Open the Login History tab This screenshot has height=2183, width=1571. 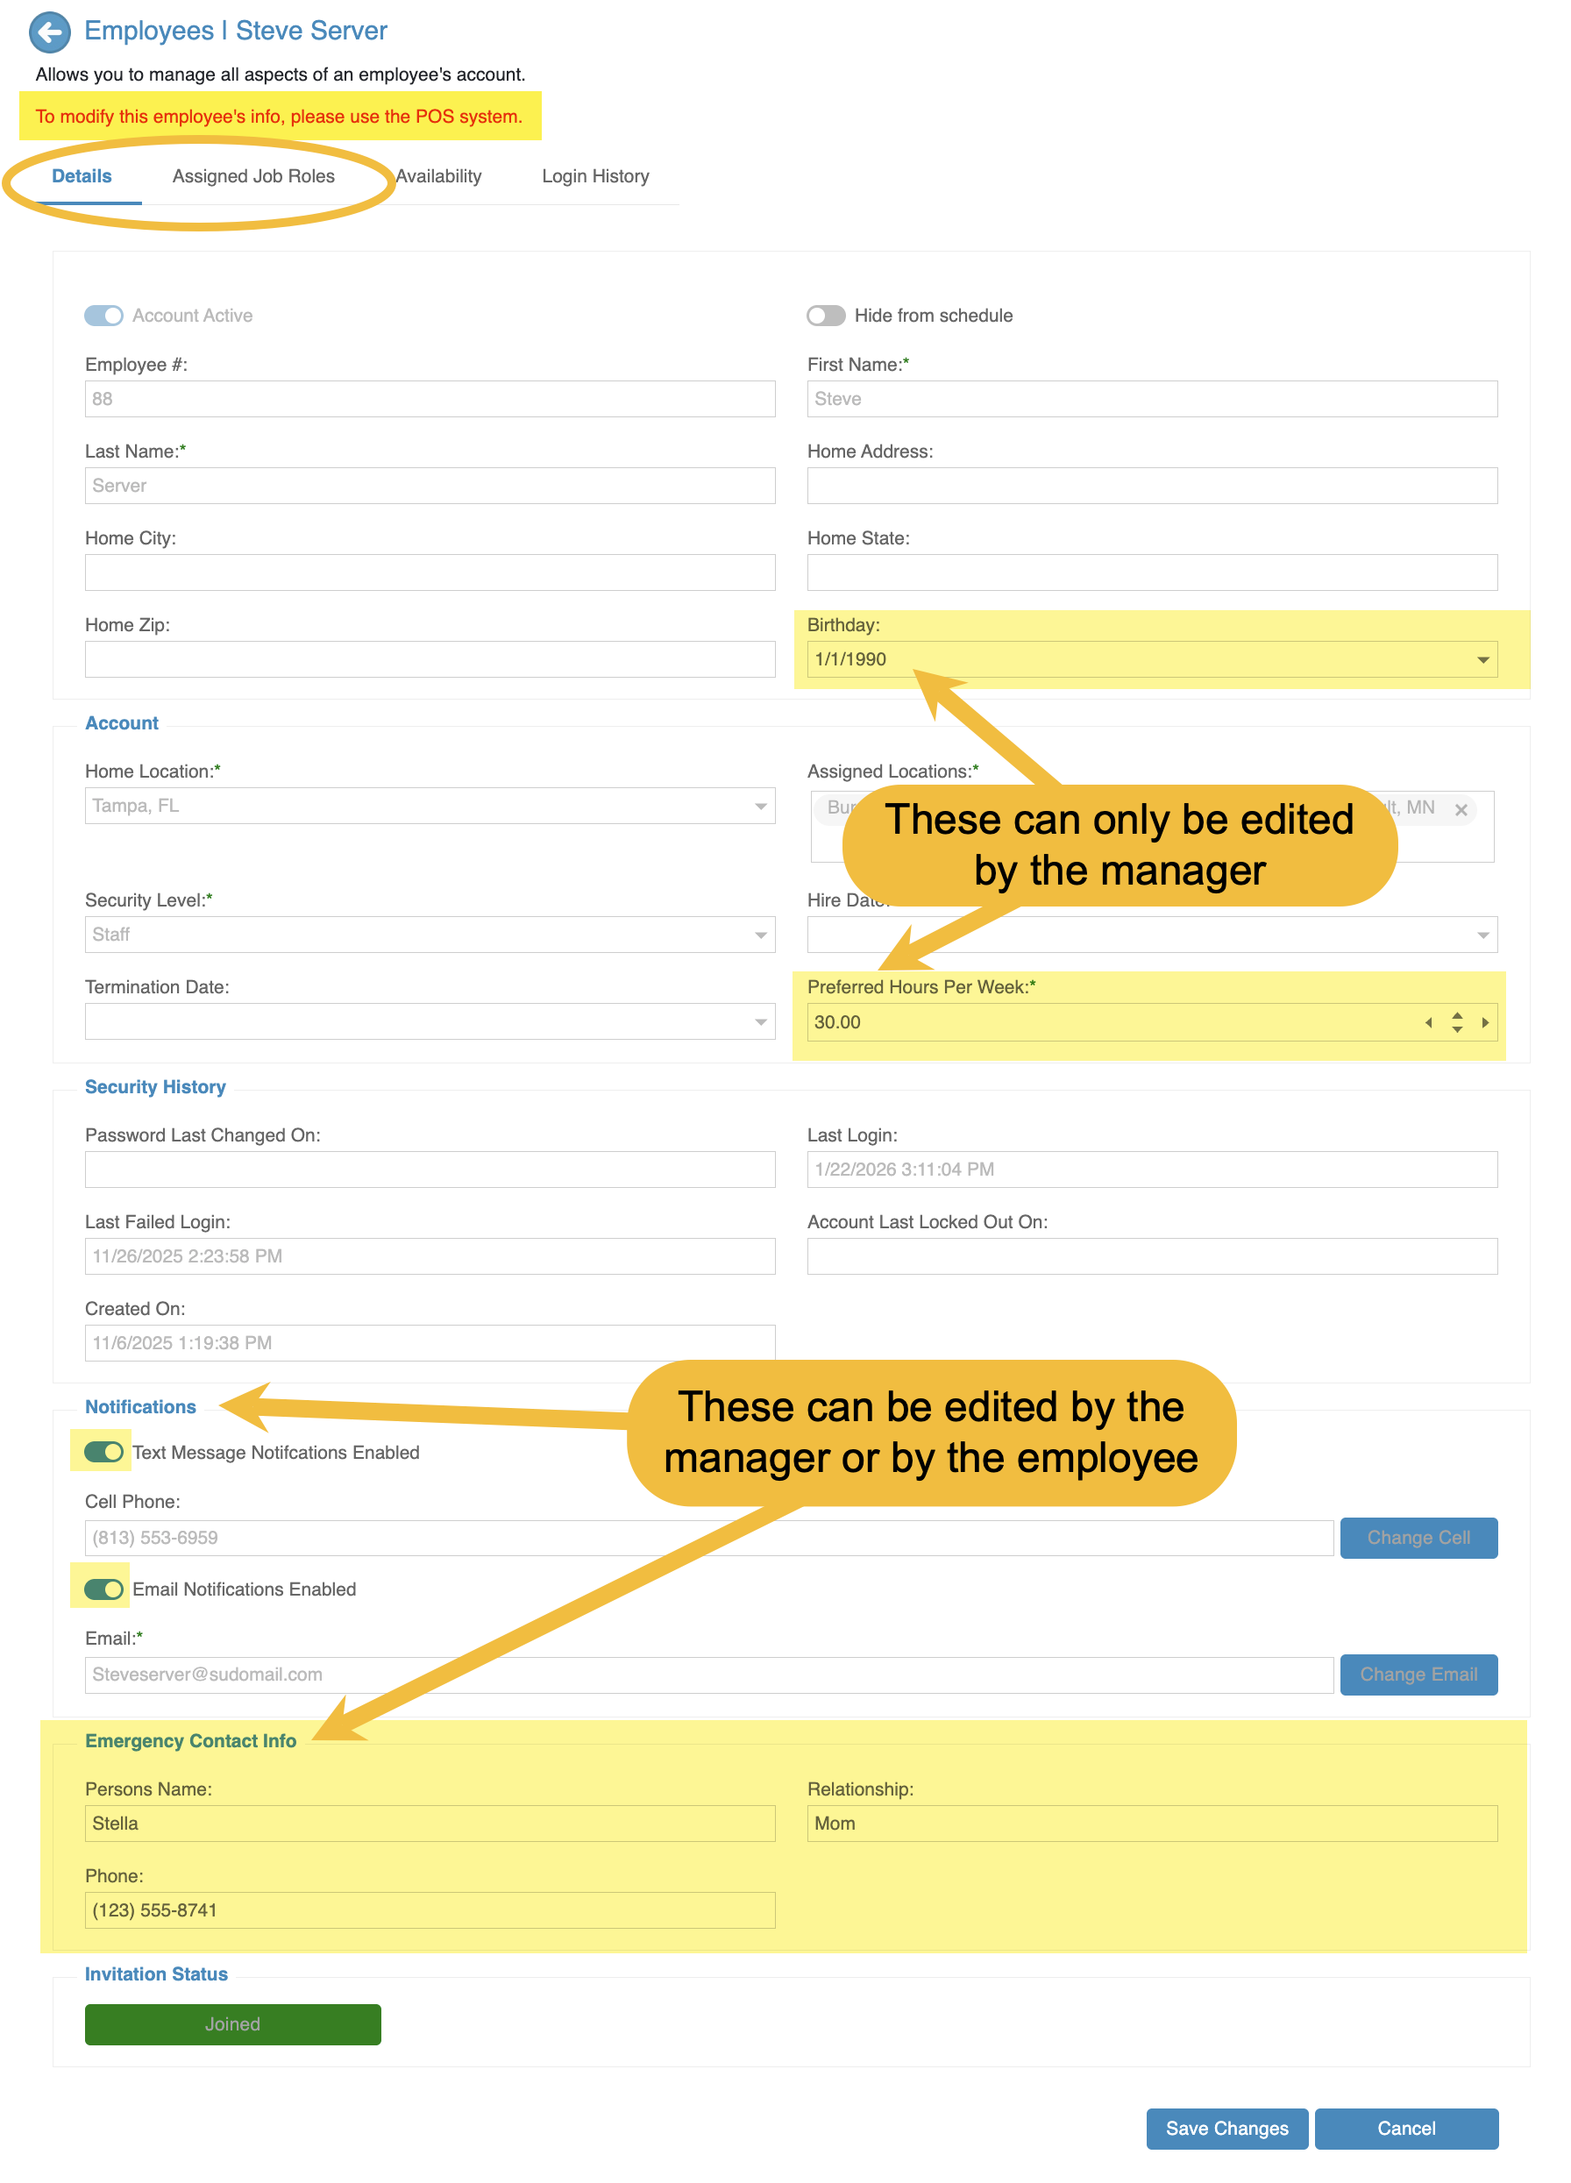click(x=595, y=176)
